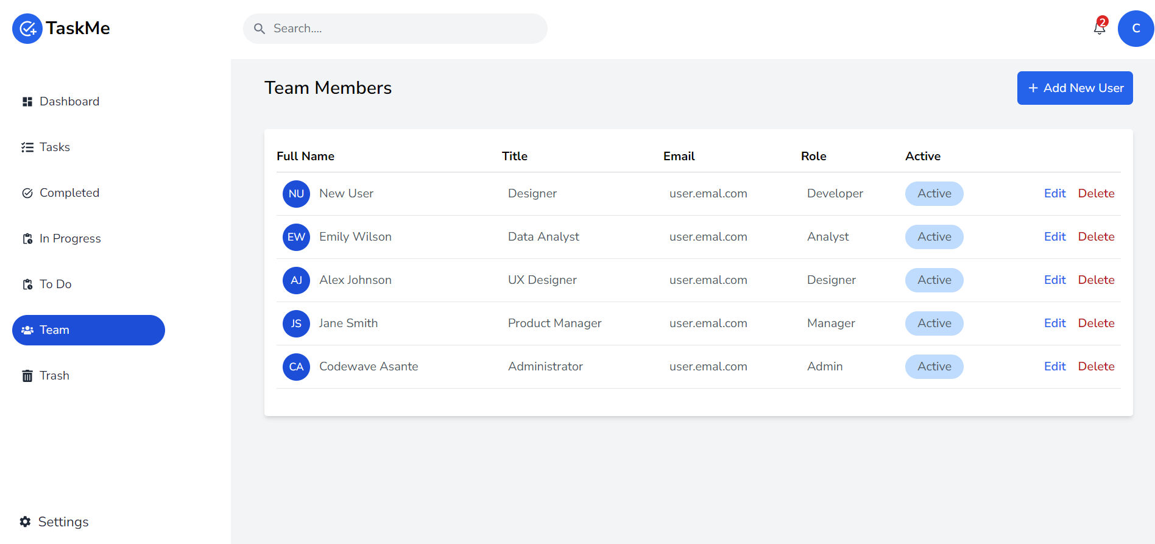
Task: Delete Codewave Asante
Action: click(x=1097, y=367)
